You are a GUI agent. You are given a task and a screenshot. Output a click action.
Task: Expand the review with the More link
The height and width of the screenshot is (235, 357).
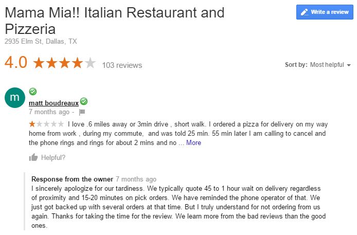pos(193,142)
